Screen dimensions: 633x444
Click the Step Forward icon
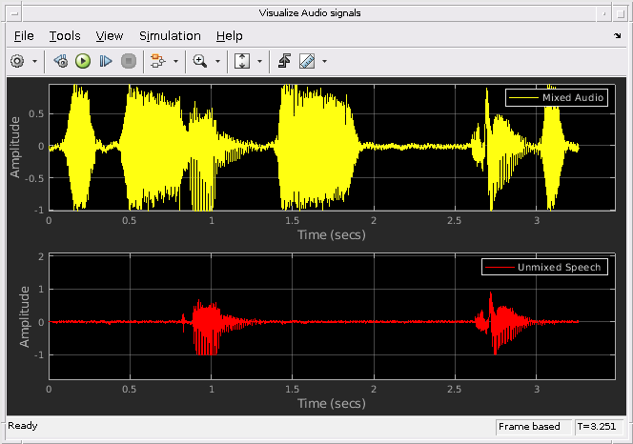pos(106,61)
